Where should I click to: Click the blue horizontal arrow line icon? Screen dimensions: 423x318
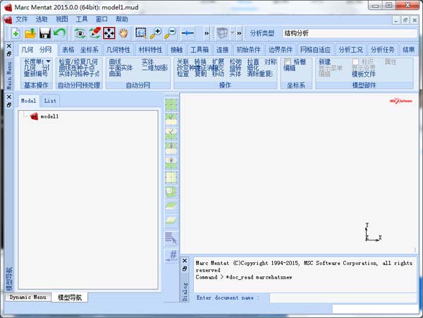coord(188,33)
